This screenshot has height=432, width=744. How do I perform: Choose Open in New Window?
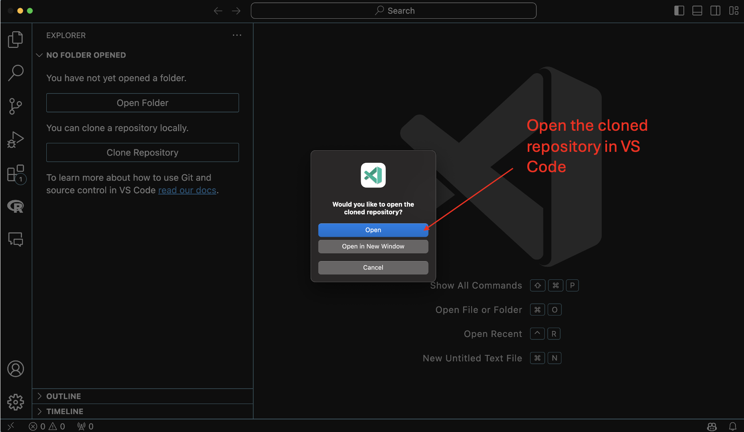pyautogui.click(x=373, y=246)
